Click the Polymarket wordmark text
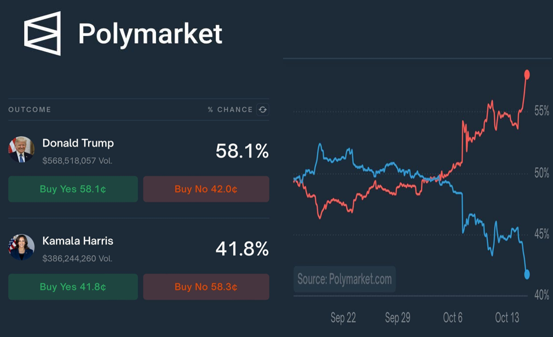 coord(150,33)
